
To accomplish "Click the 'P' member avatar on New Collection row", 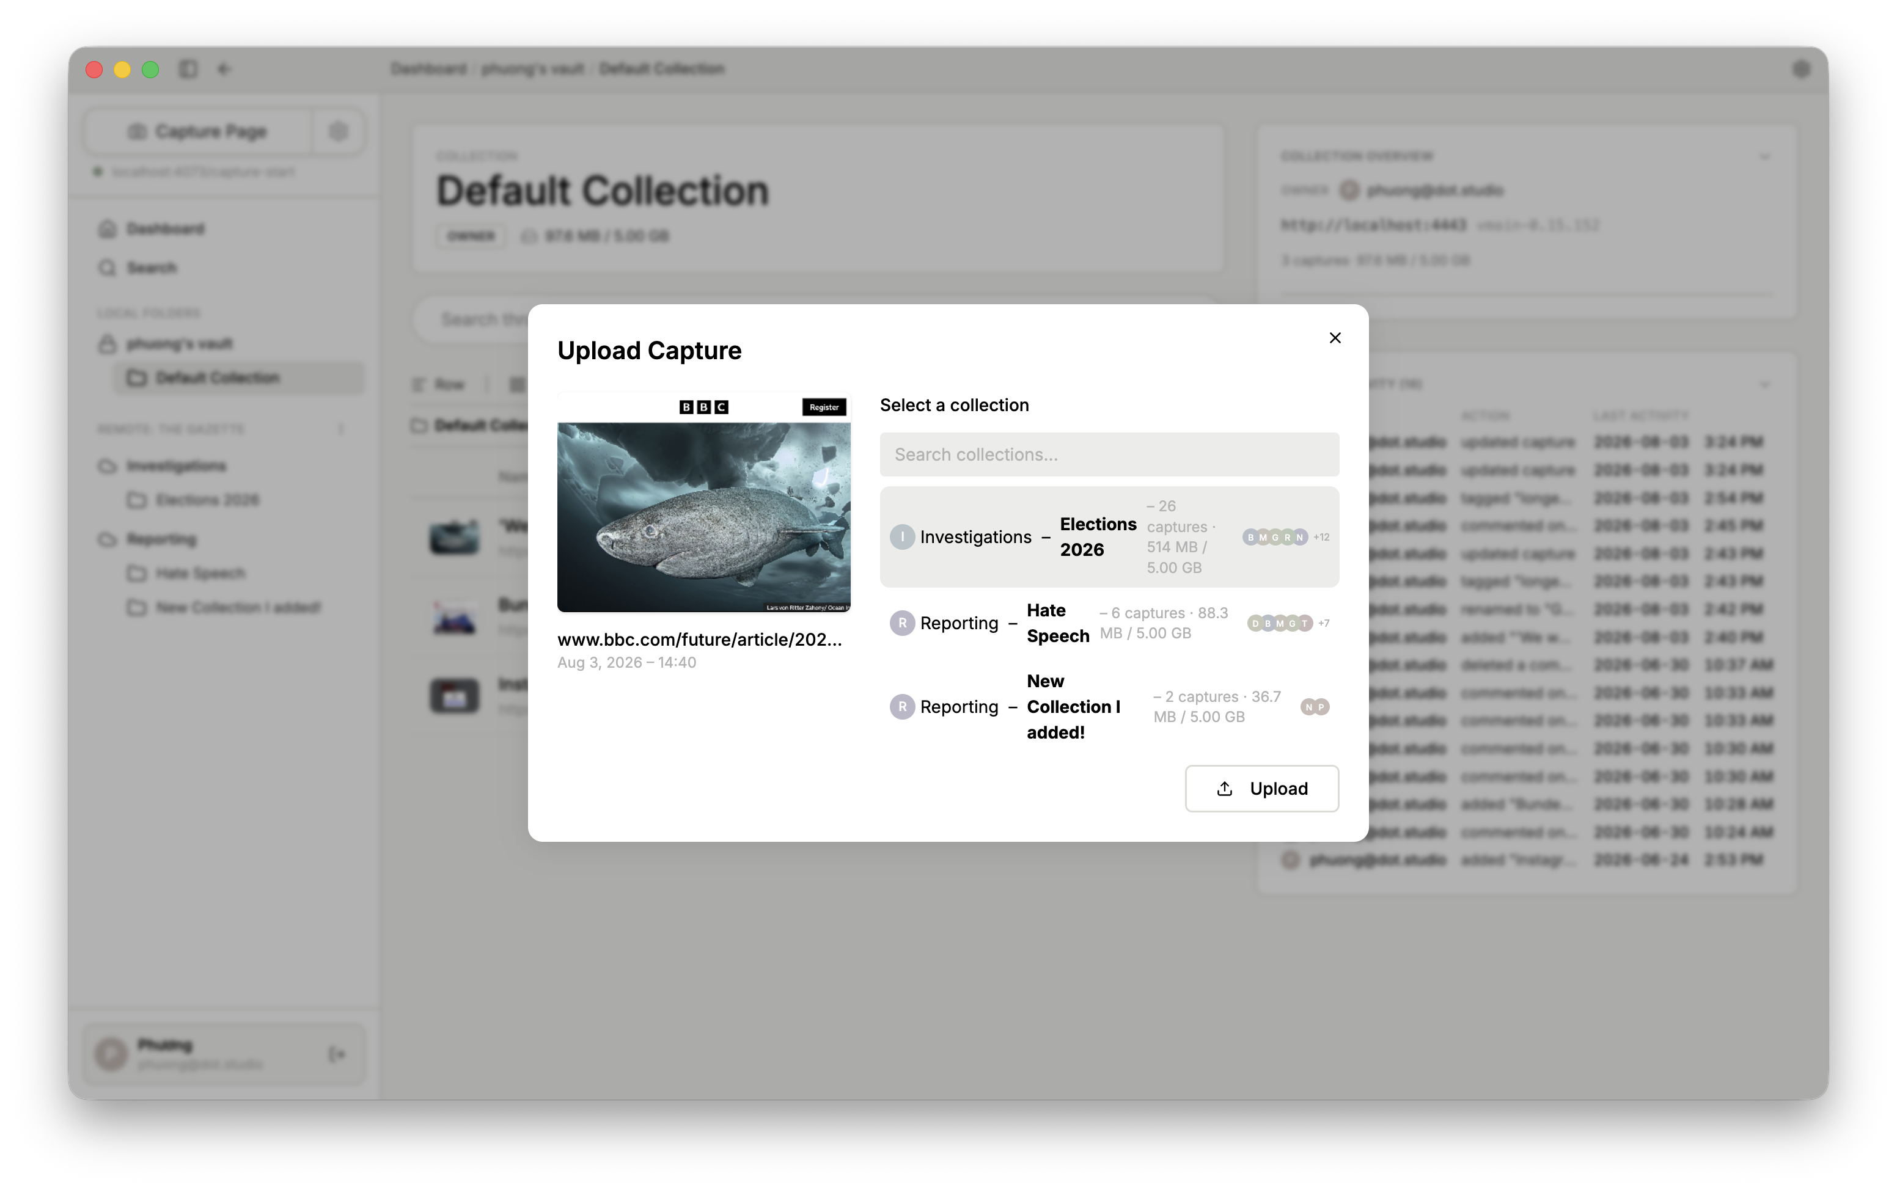I will 1321,707.
